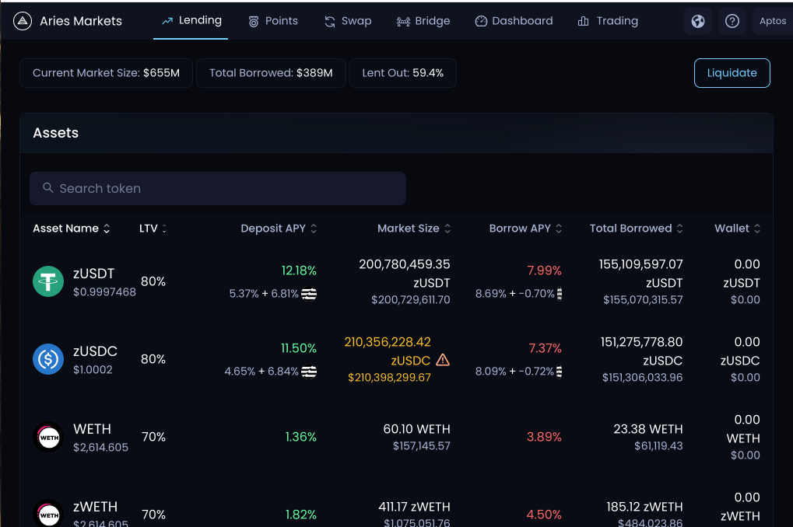Focus the Search token input field
This screenshot has width=793, height=527.
217,188
